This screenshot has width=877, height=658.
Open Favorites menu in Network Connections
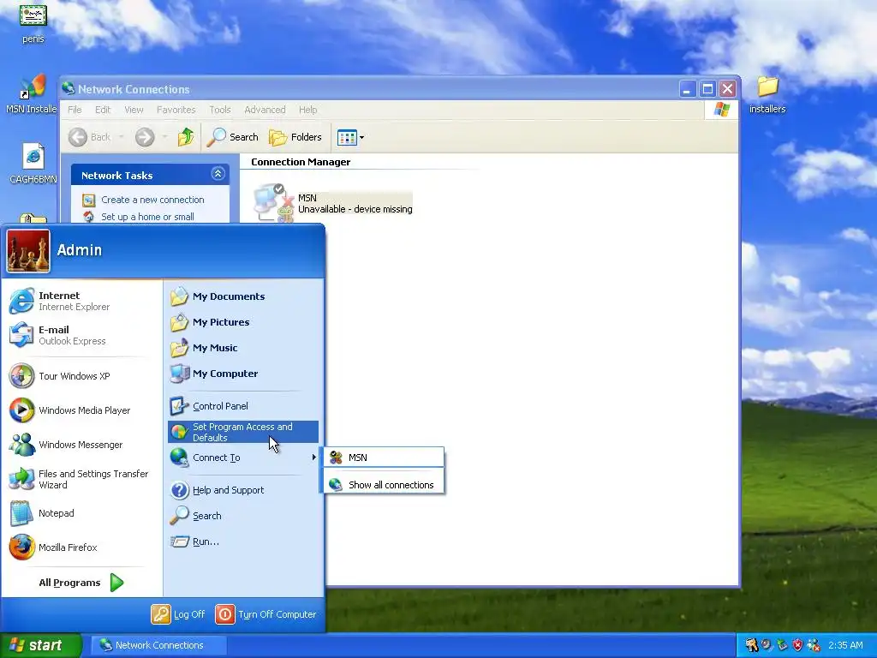coord(176,110)
